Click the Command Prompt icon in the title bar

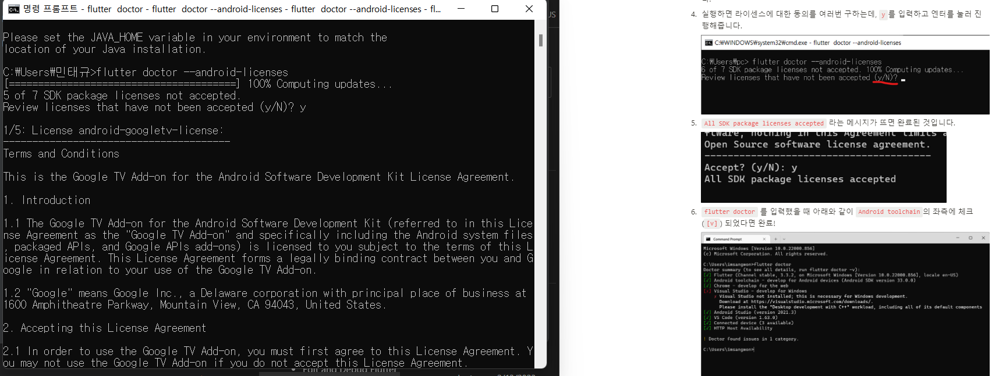[13, 9]
